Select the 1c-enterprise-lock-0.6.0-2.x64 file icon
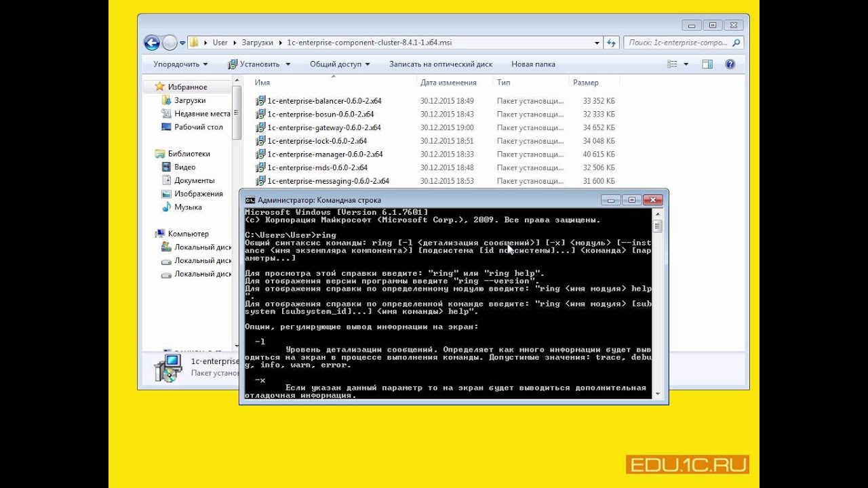The height and width of the screenshot is (488, 868). (260, 141)
